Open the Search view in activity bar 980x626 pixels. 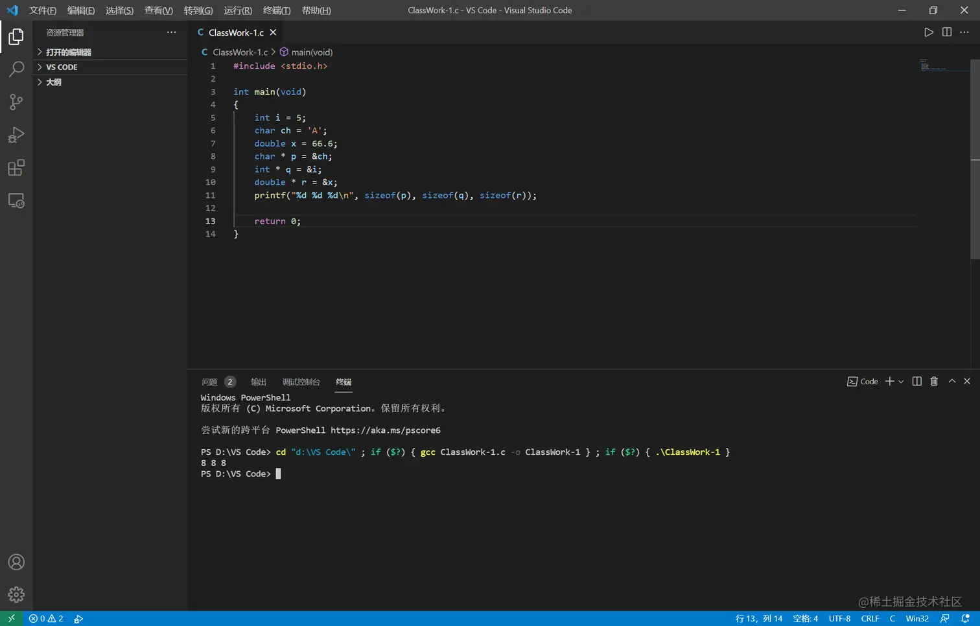click(16, 69)
